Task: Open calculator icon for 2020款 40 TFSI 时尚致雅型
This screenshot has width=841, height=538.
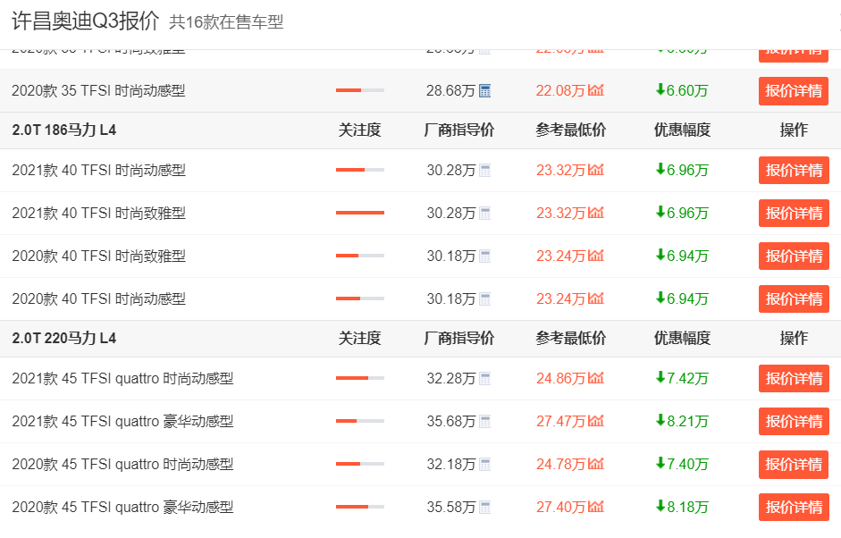Action: (x=485, y=256)
